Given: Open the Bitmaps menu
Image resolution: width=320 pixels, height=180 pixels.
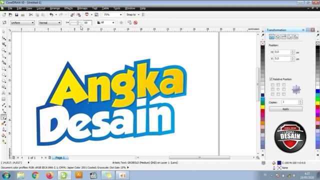Looking at the screenshot, I should tap(82, 8).
